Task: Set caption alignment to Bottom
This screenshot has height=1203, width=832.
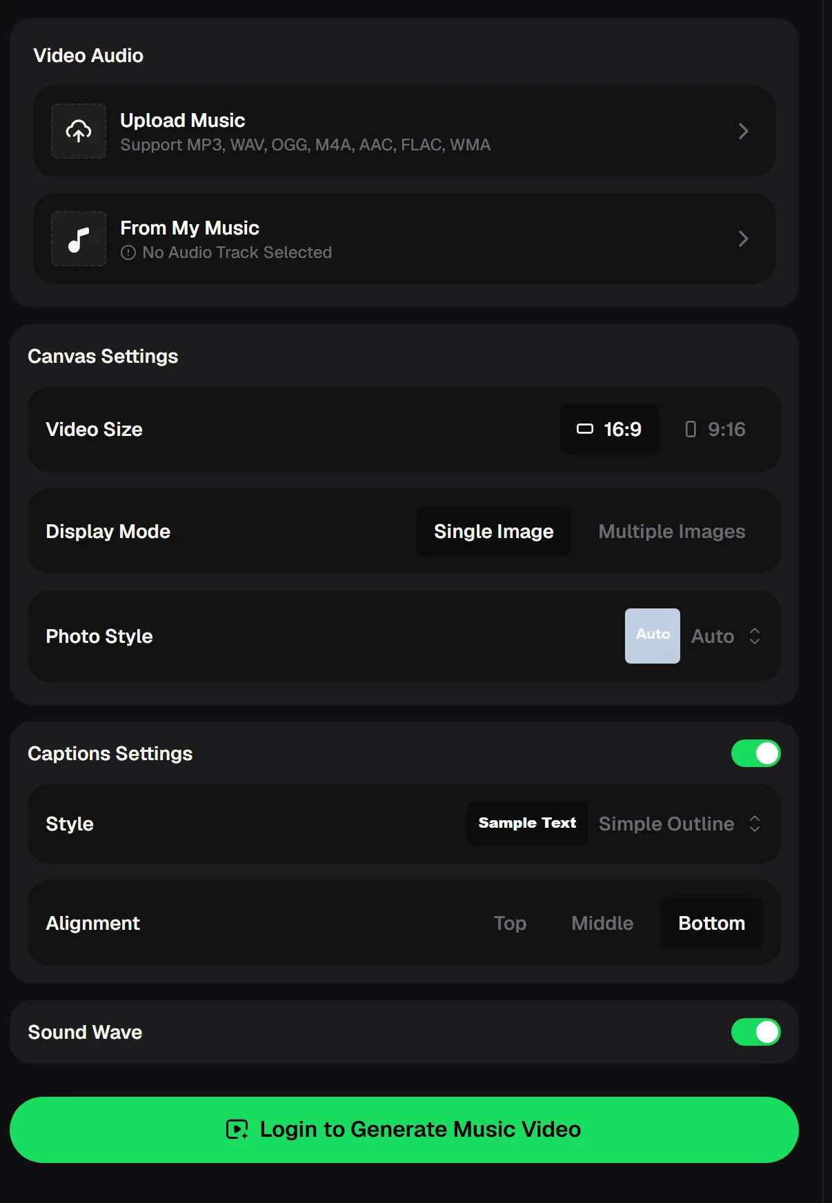Action: [x=711, y=923]
